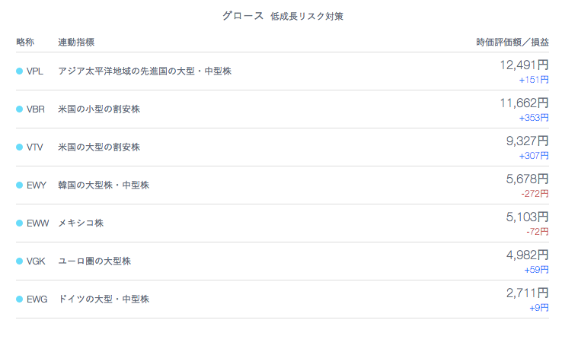The width and height of the screenshot is (562, 339).
Task: Click the +353円 gain for VBR
Action: pos(533,117)
